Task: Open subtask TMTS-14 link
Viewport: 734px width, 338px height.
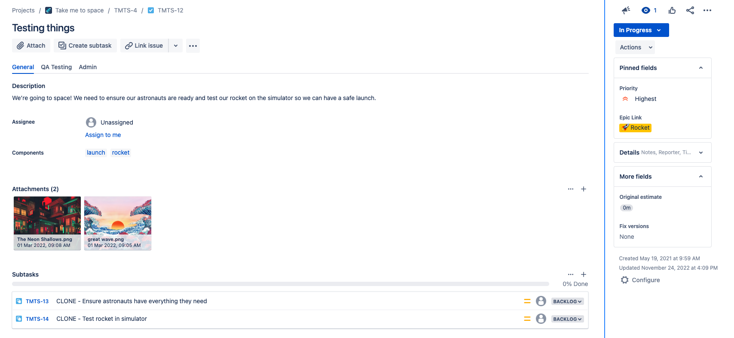Action: pyautogui.click(x=37, y=319)
